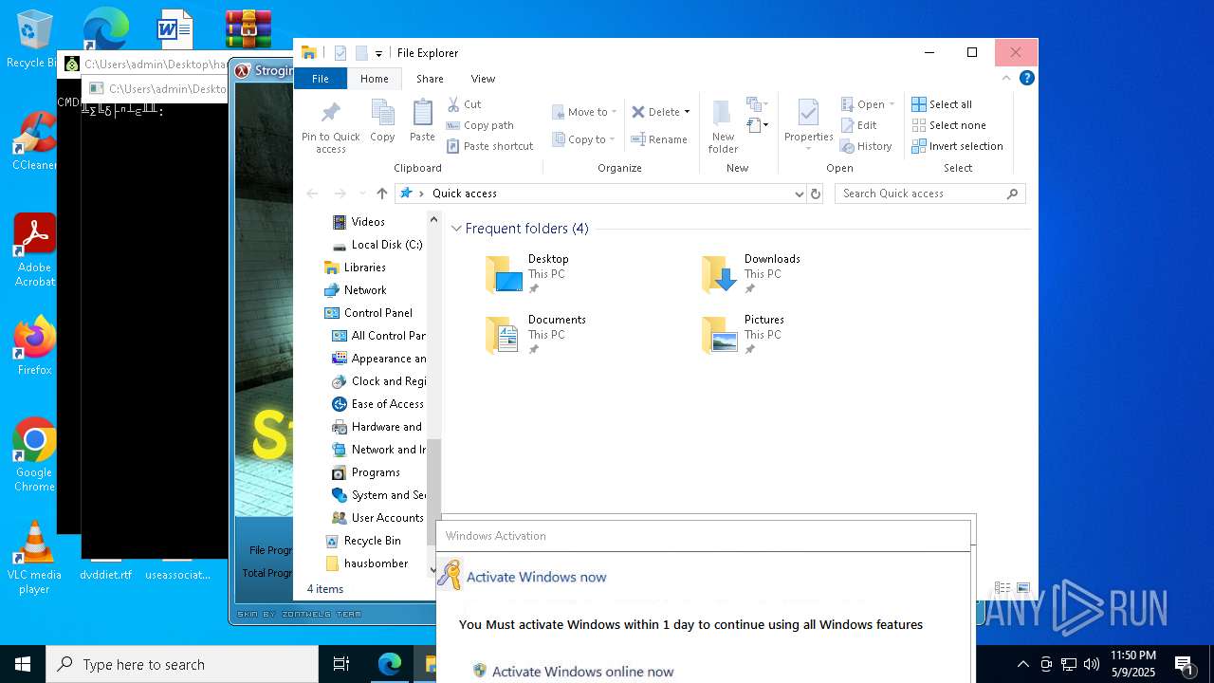Open the Pictures frequent folder
Image resolution: width=1214 pixels, height=683 pixels.
744,334
